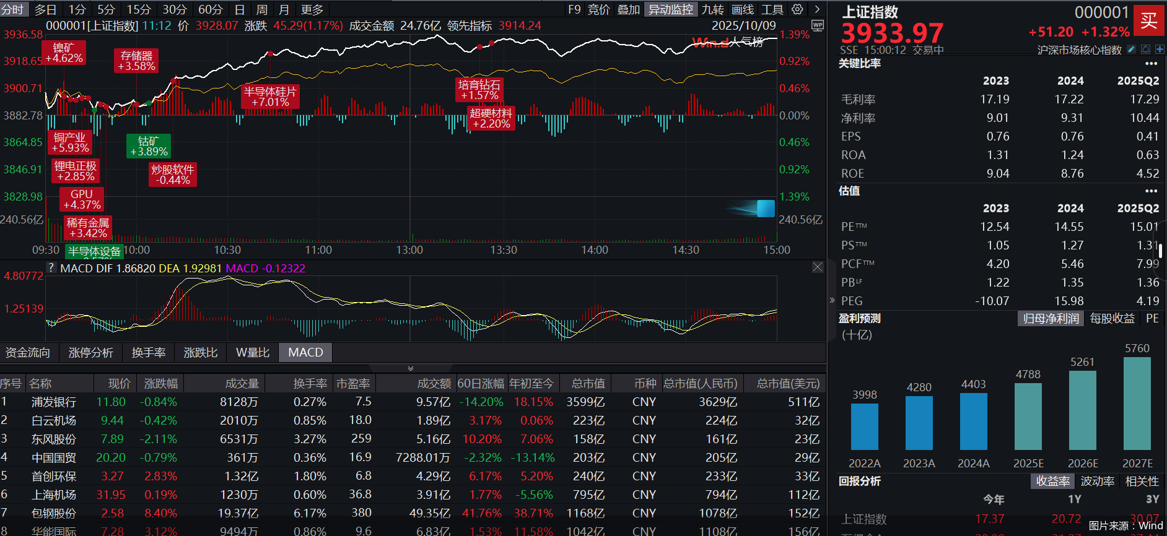Toggle 异动监控 anomaly monitoring
Viewport: 1167px width, 536px height.
point(670,9)
